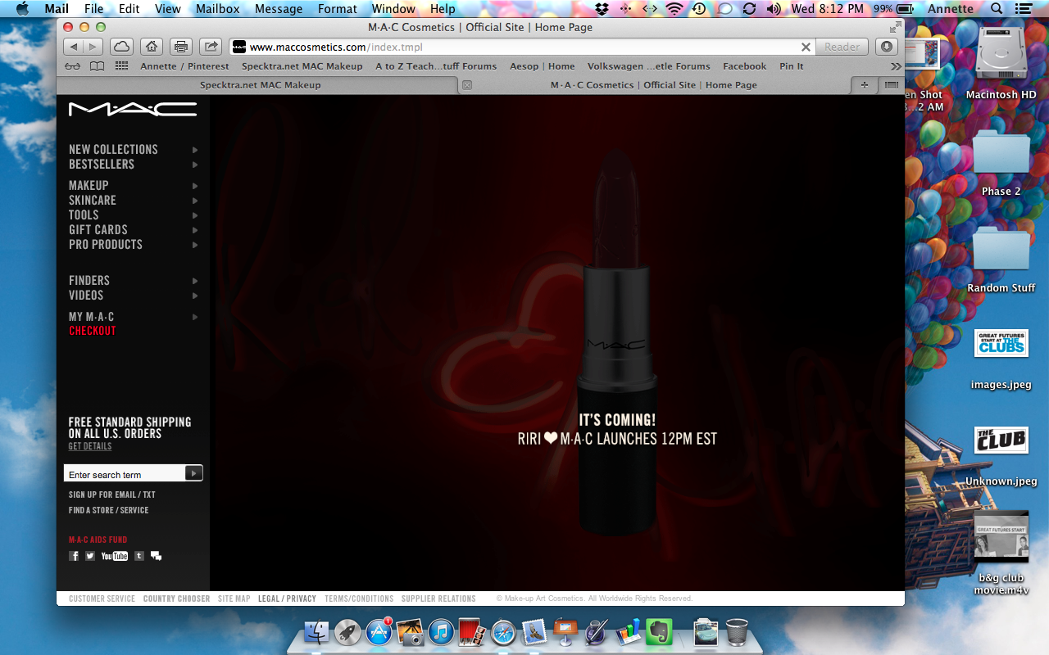Screen dimensions: 1049x655
Task: Expand the Skincare submenu arrow
Action: pyautogui.click(x=195, y=201)
